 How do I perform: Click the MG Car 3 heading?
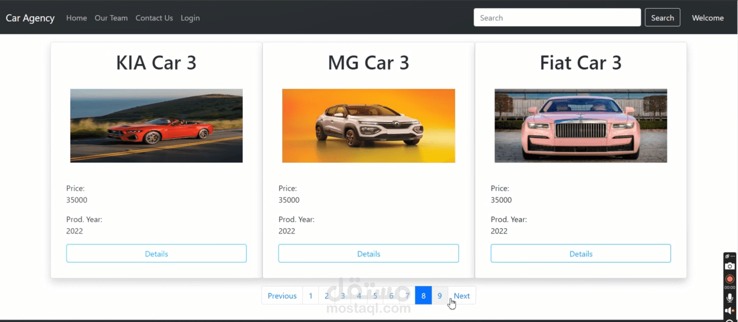(369, 63)
